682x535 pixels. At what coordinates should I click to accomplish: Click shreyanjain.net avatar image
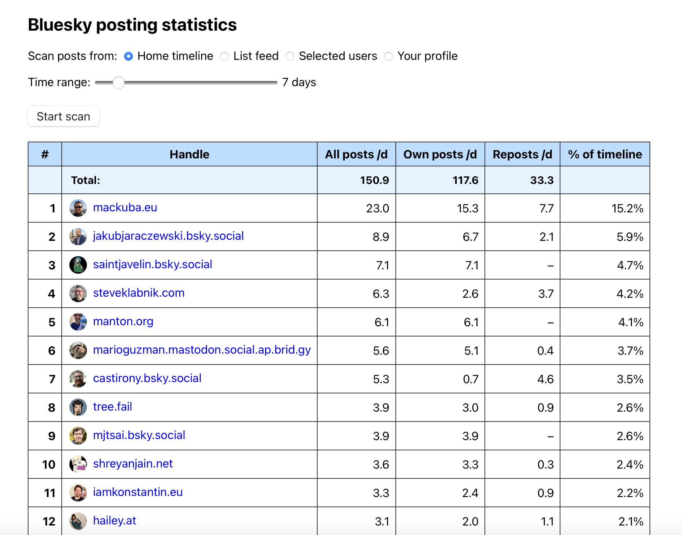pyautogui.click(x=78, y=464)
